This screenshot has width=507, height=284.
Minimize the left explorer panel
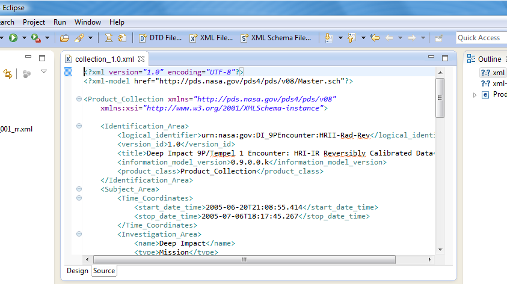[x=28, y=57]
